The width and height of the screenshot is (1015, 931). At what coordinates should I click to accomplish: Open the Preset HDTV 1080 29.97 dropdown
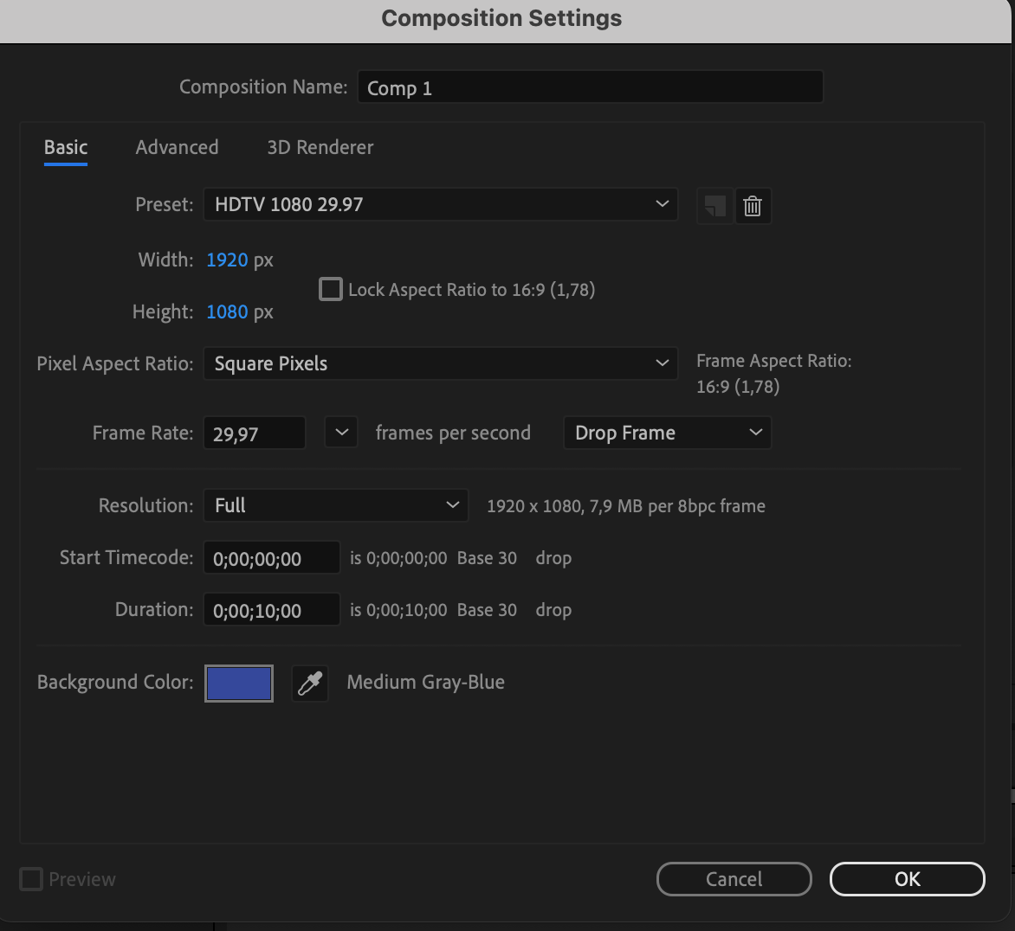[x=440, y=204]
